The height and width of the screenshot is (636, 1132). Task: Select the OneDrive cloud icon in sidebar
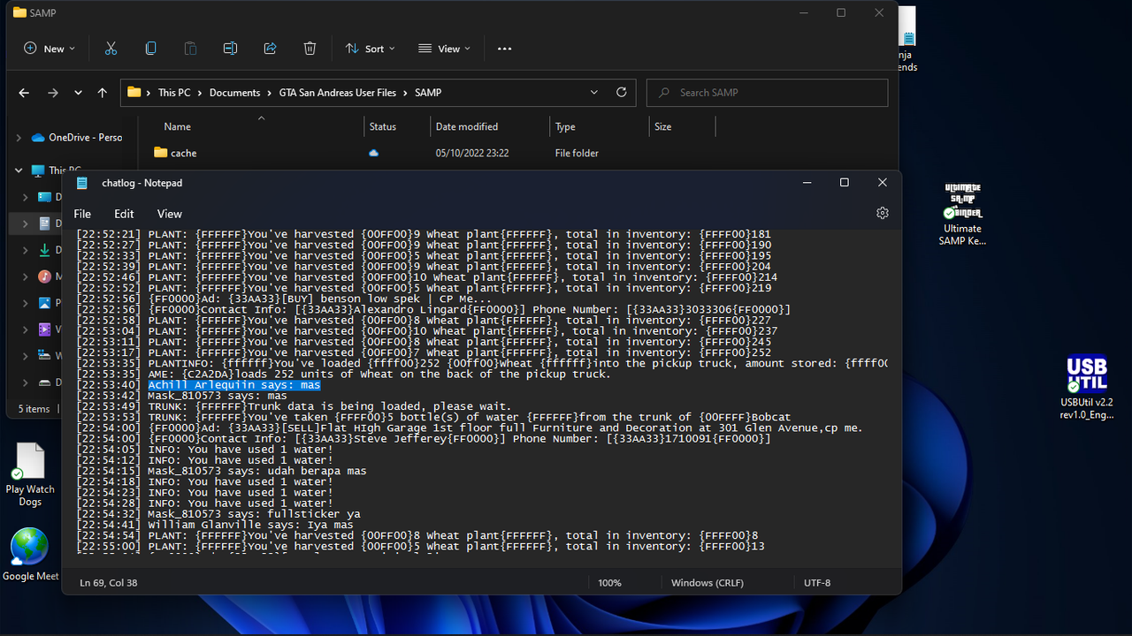click(38, 138)
